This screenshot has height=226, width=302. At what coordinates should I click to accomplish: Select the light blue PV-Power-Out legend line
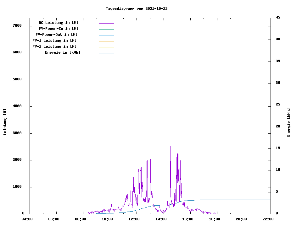(x=106, y=35)
